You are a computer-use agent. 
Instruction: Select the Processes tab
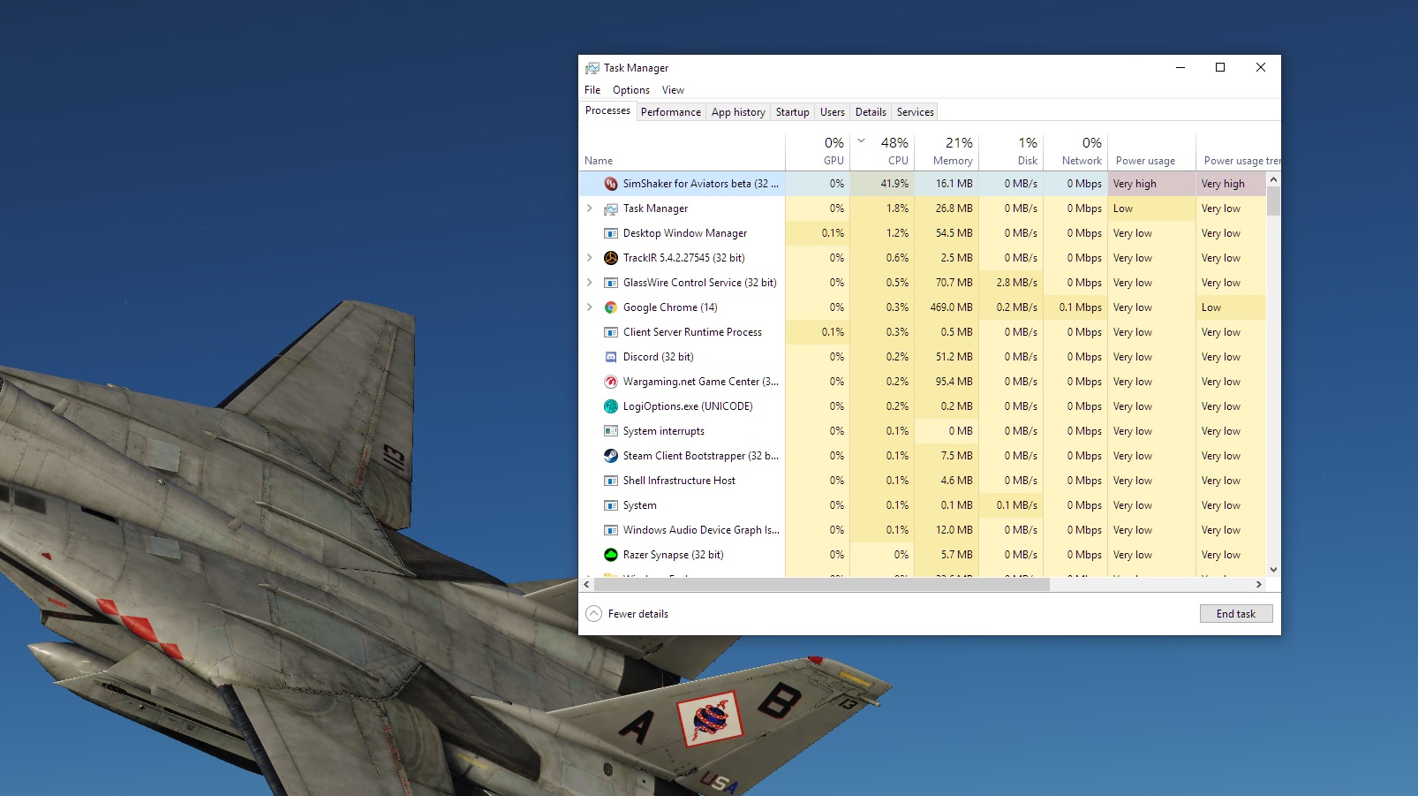click(x=607, y=110)
